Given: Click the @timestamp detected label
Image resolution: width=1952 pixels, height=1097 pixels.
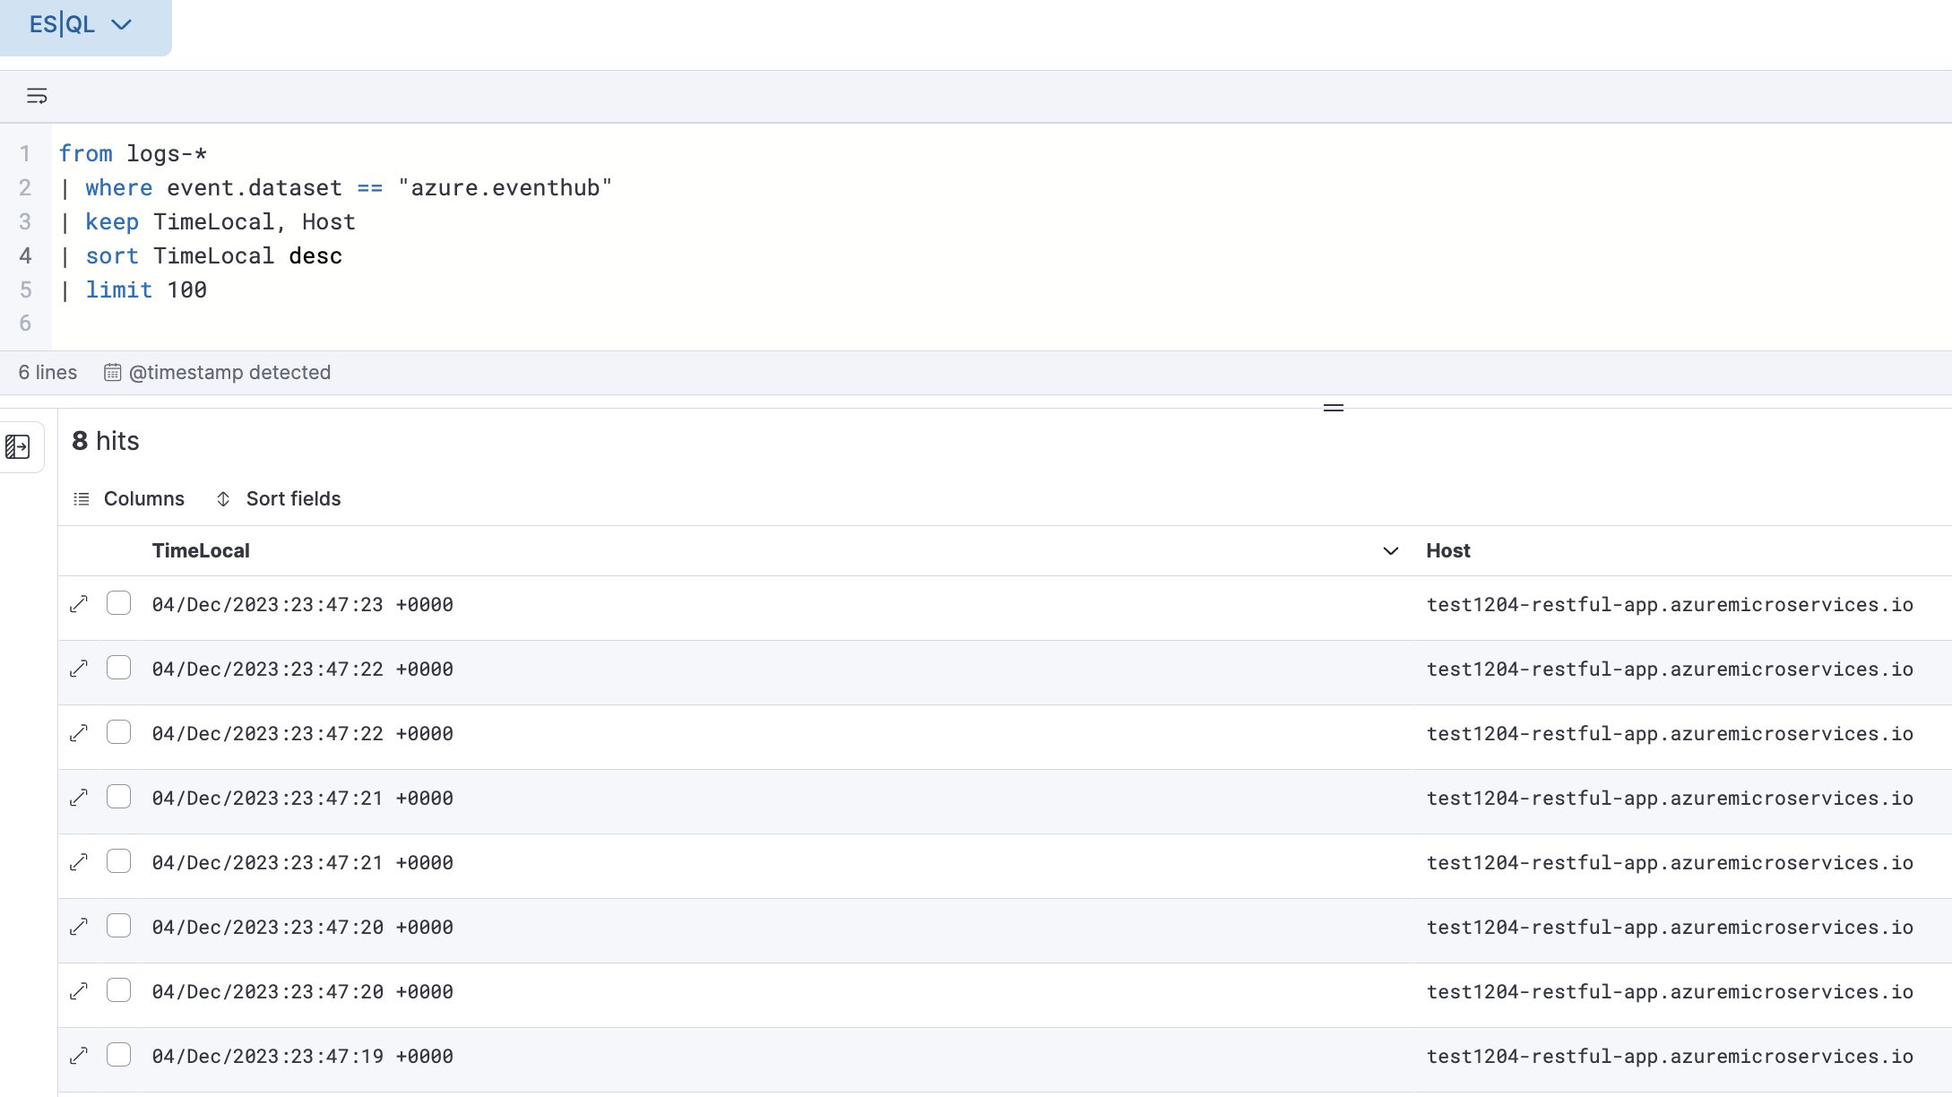Looking at the screenshot, I should coord(229,372).
